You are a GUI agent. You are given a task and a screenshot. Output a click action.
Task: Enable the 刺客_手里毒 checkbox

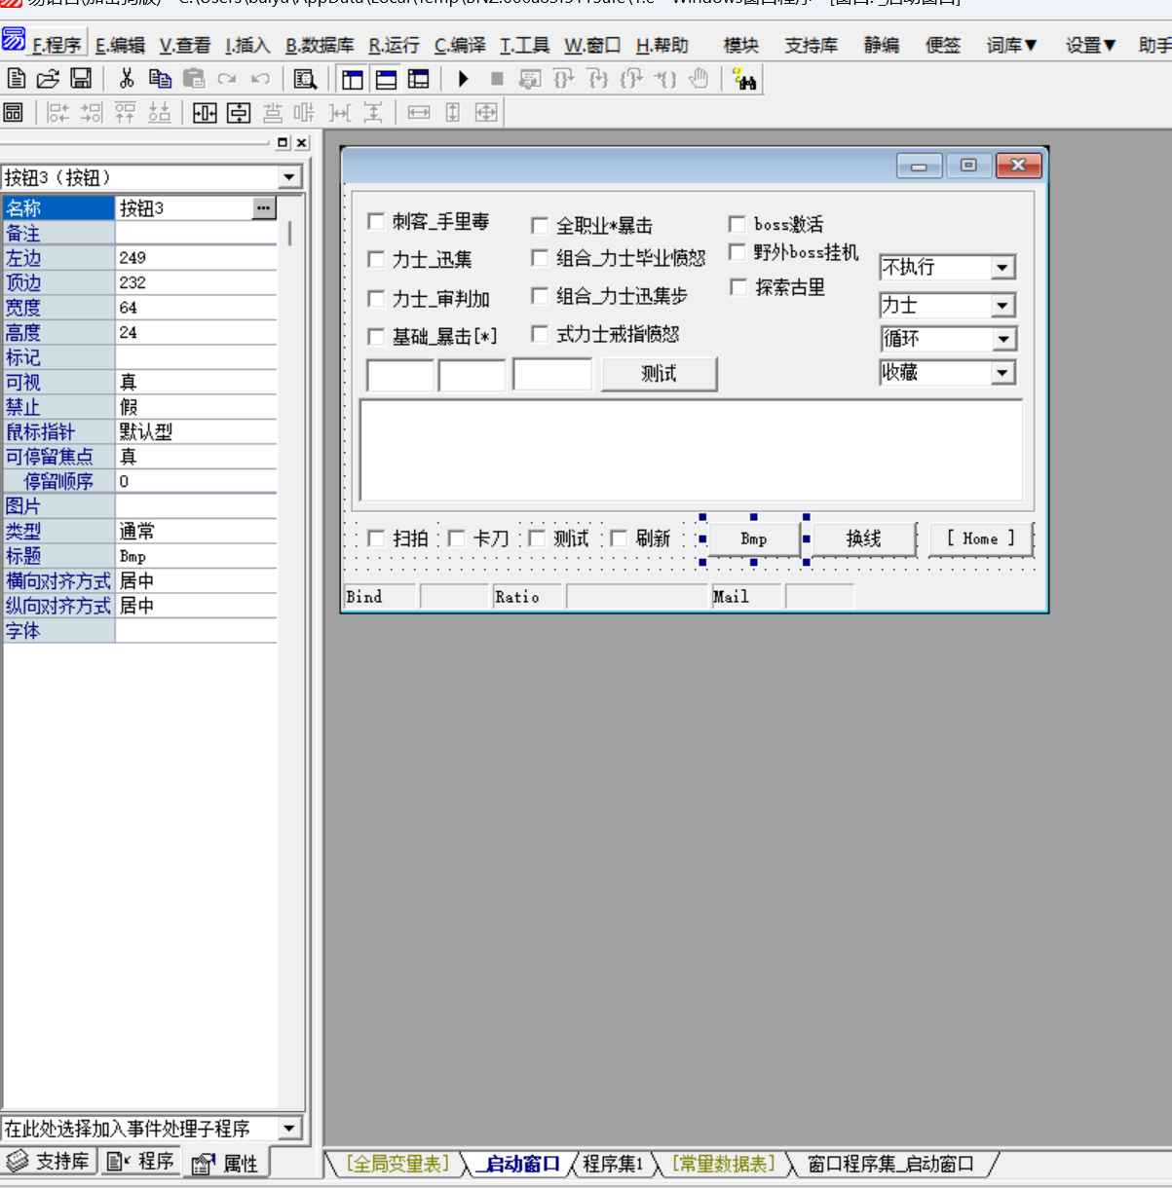376,222
